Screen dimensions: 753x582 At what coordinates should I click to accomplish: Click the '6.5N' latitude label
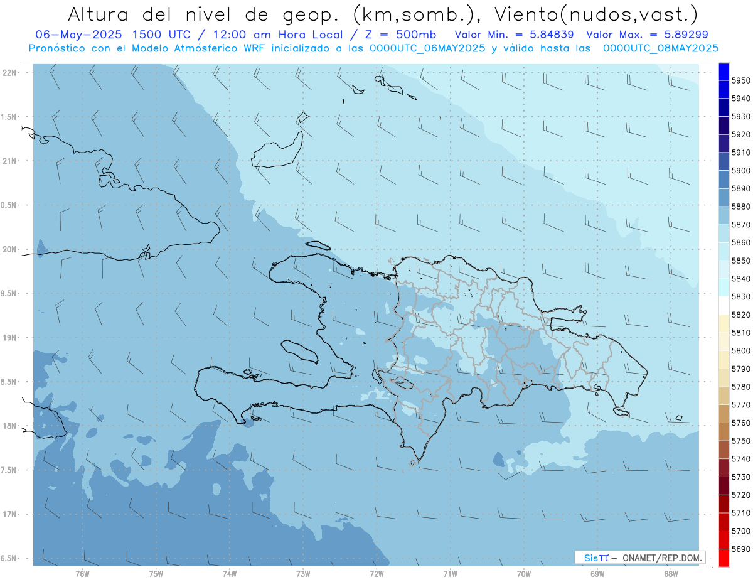click(x=9, y=559)
